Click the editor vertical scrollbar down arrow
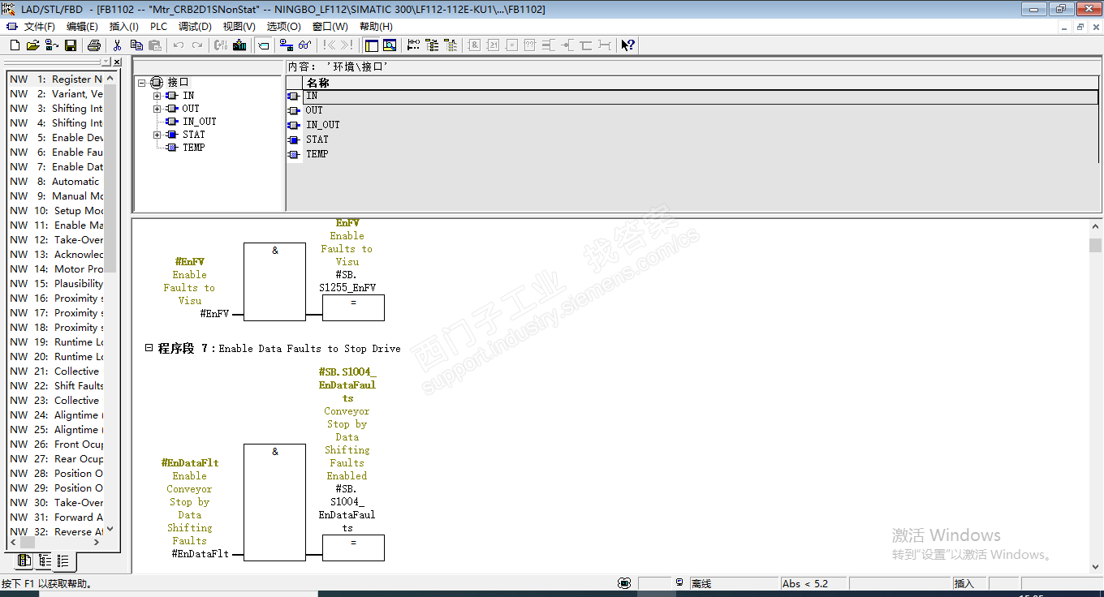 click(x=1096, y=568)
